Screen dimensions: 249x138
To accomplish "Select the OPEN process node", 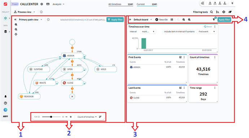I will click(72, 69).
